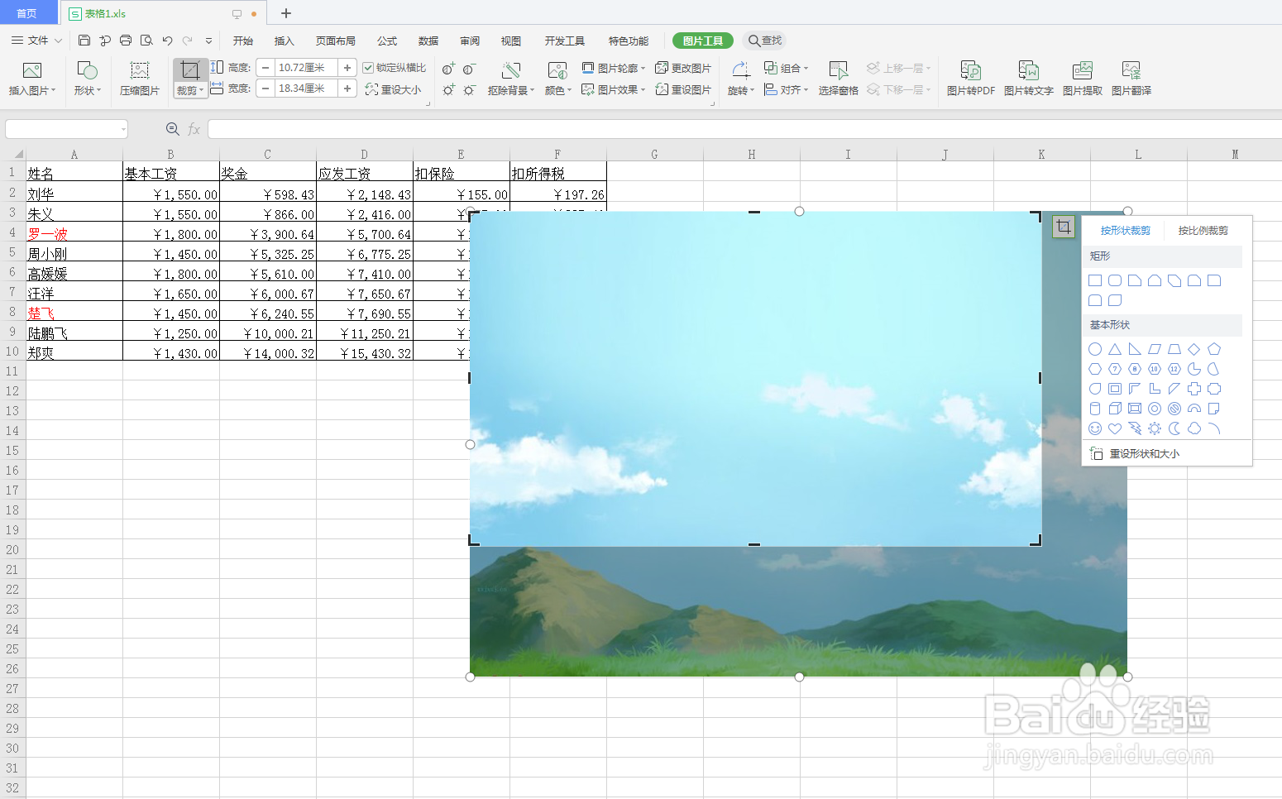The image size is (1282, 799).
Task: Click the Reset Picture (重设图片) button
Action: coord(683,89)
